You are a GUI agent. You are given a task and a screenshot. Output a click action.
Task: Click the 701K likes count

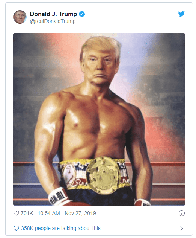27,213
